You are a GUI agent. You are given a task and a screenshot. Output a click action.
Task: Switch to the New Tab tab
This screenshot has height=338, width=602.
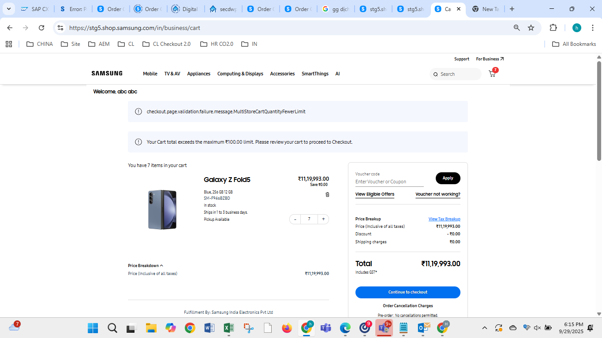tap(486, 9)
